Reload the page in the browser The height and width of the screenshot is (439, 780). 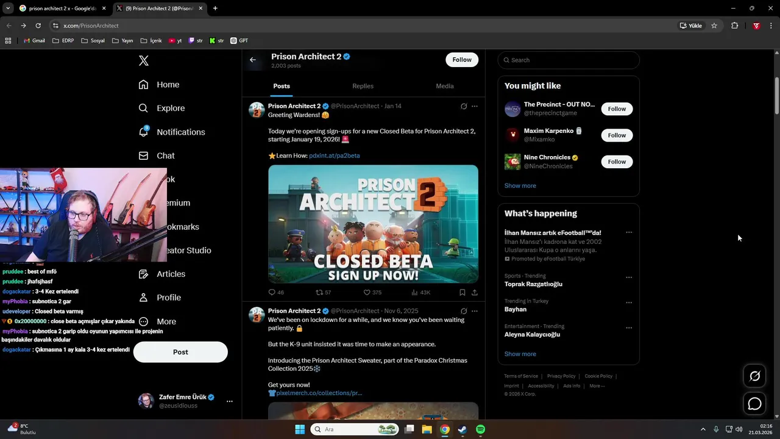[x=38, y=26]
